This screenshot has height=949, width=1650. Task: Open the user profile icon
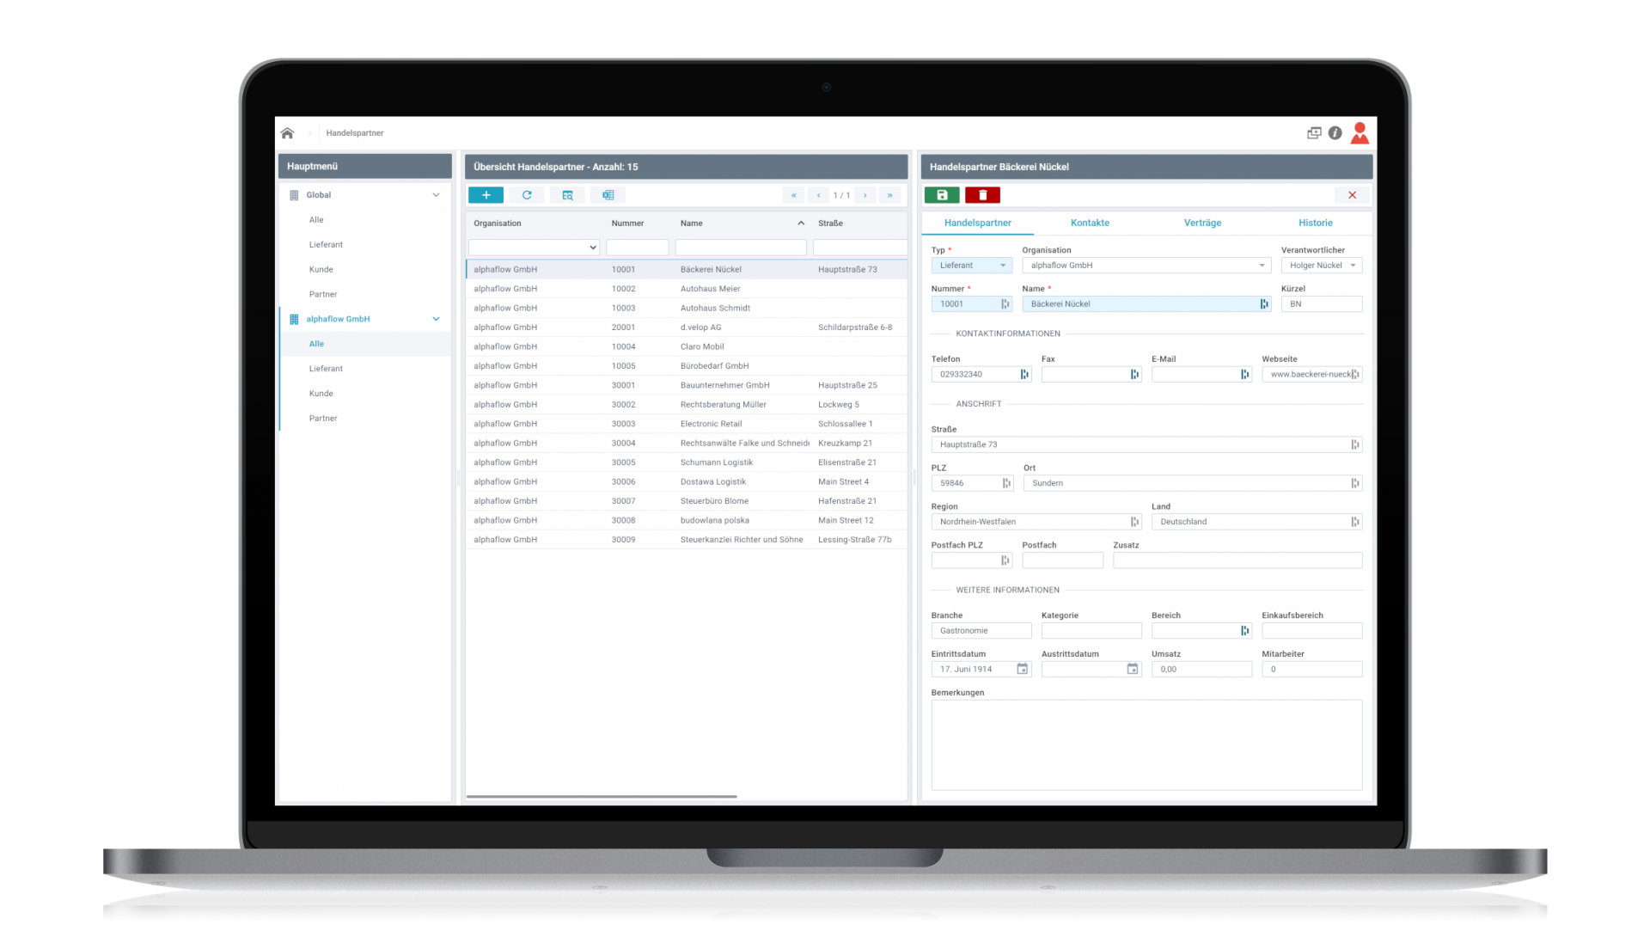[x=1360, y=133]
